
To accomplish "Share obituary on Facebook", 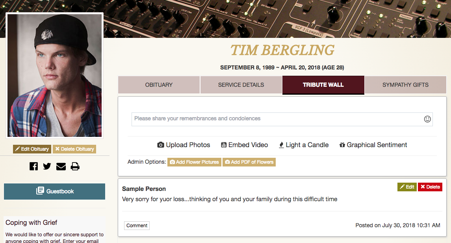I will [x=34, y=166].
